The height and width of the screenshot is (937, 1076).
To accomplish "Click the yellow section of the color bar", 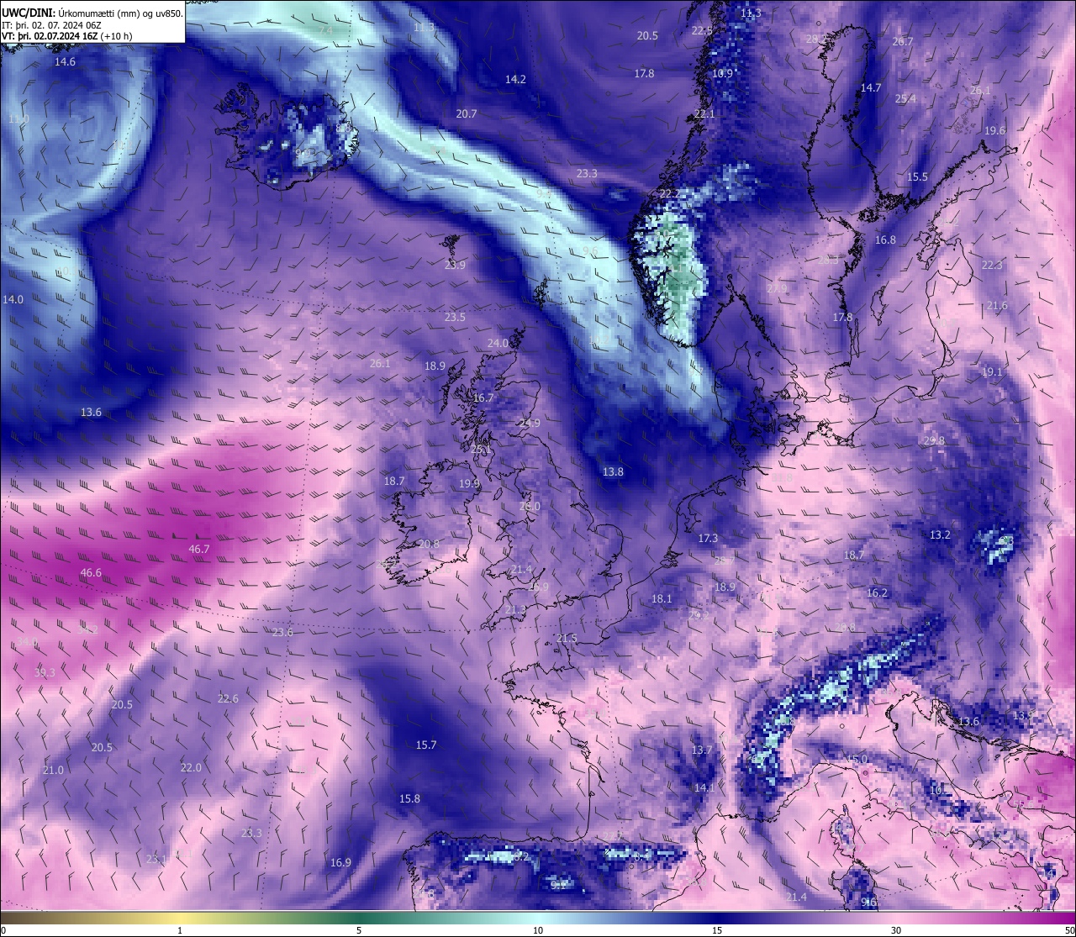I will 180,917.
